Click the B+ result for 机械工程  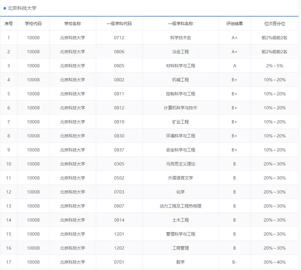pyautogui.click(x=235, y=80)
